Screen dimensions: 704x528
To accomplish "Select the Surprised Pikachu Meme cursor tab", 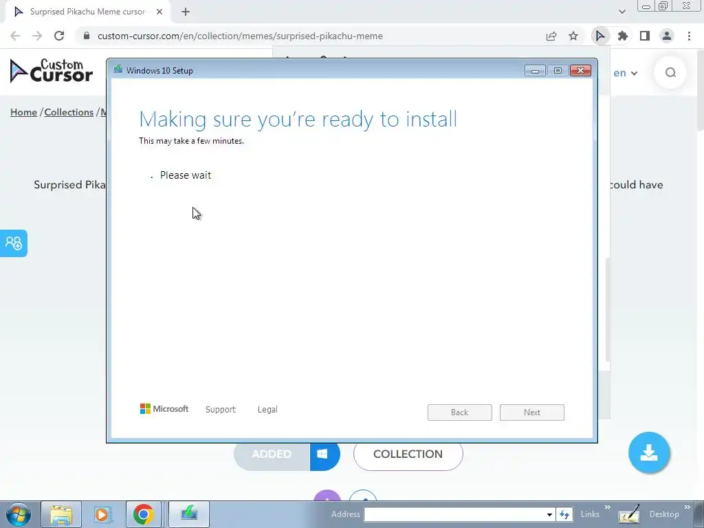I will coord(87,12).
